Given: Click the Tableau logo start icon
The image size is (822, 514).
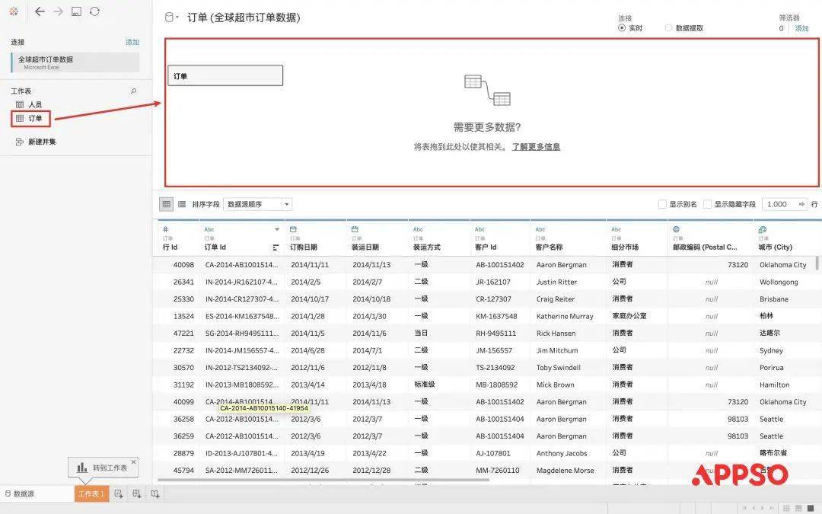Looking at the screenshot, I should pos(14,11).
